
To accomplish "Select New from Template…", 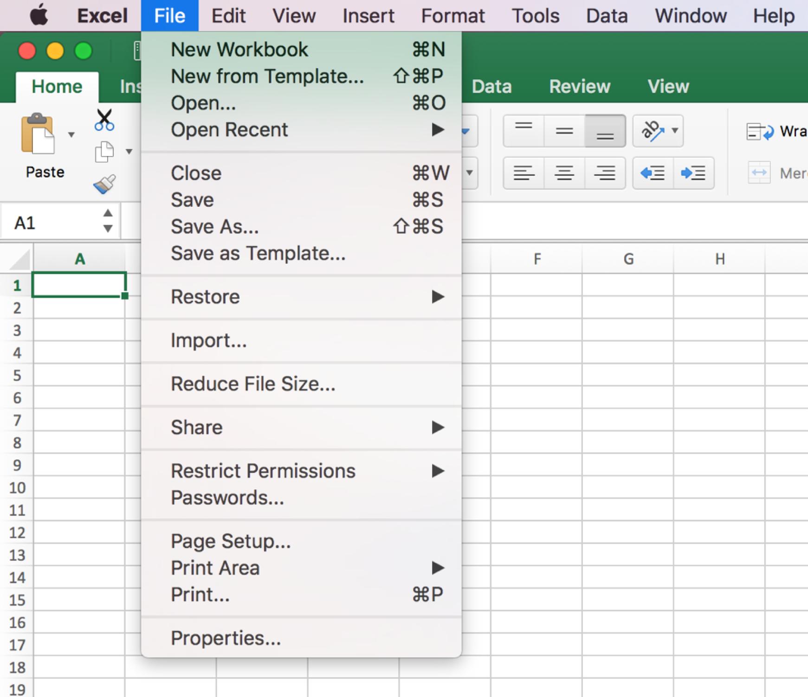I will click(301, 76).
